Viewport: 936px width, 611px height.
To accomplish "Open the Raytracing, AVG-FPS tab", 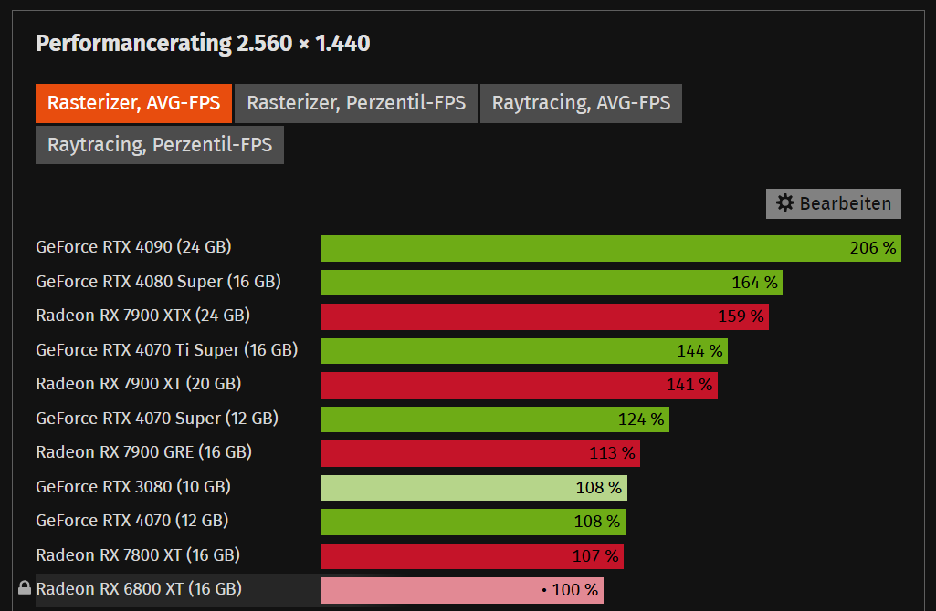I will 581,103.
